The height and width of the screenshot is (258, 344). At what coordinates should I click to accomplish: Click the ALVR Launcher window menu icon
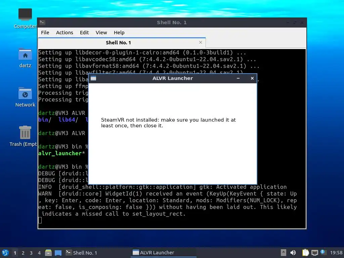tap(93, 78)
